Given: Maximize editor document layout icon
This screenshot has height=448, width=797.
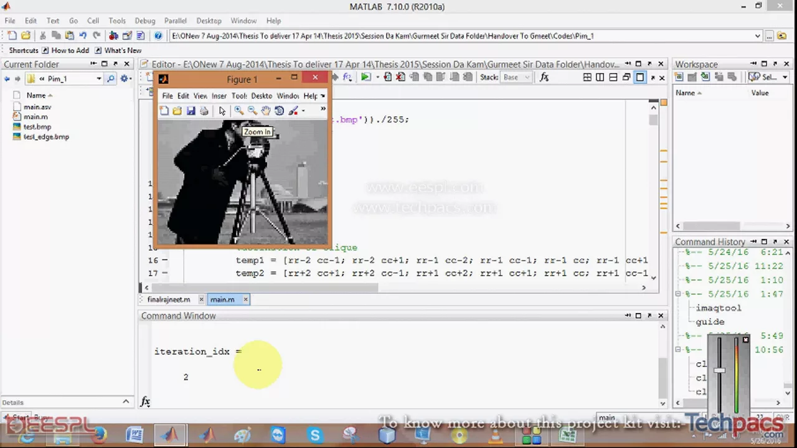Looking at the screenshot, I should [x=640, y=77].
